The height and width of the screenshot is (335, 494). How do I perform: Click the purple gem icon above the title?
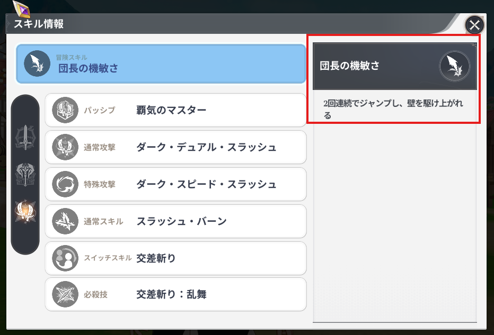tap(21, 8)
